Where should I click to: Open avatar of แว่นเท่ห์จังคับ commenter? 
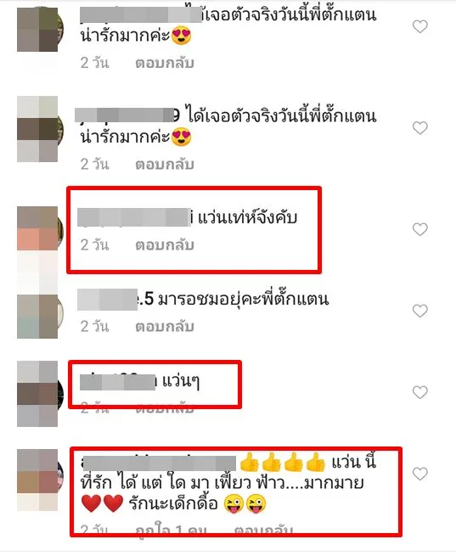[40, 228]
